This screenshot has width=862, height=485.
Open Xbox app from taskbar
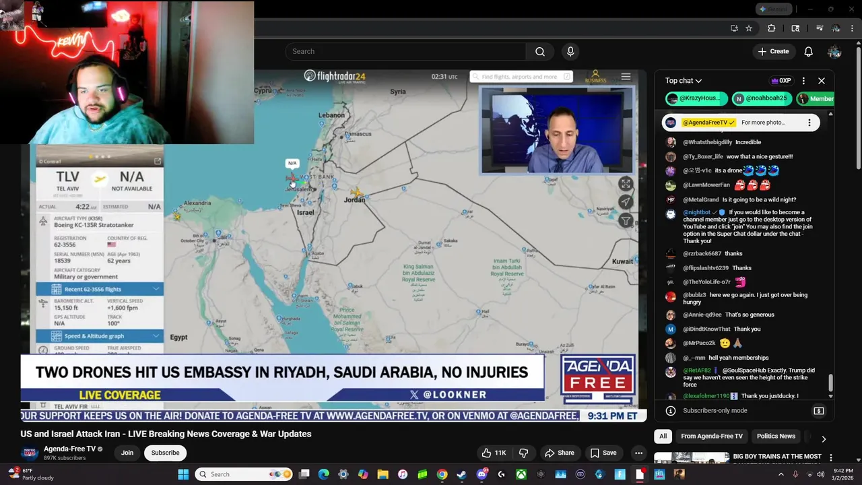pyautogui.click(x=521, y=474)
